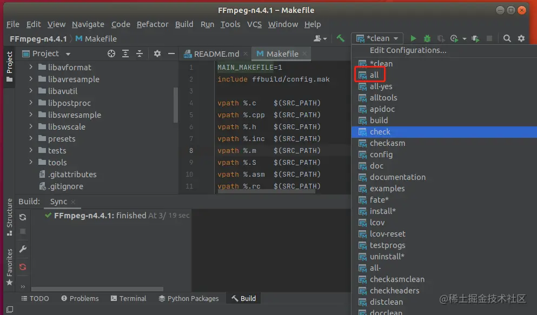Click the Project tree vertical scrollbar
The height and width of the screenshot is (315, 537).
coord(176,105)
